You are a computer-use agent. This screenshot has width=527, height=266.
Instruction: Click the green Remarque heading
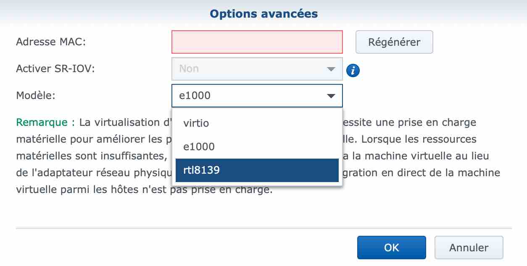pyautogui.click(x=45, y=123)
